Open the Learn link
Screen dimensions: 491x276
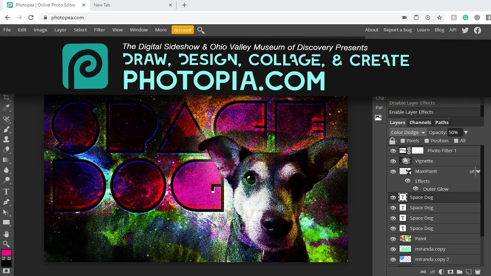pos(423,30)
